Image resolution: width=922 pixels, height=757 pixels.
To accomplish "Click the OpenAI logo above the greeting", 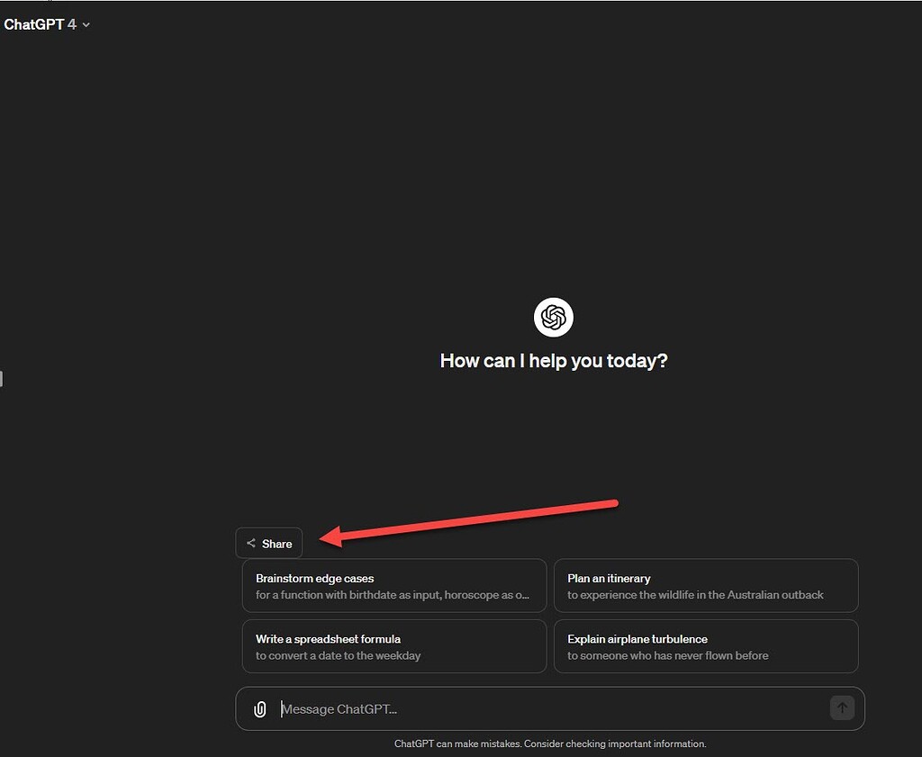I will (553, 317).
